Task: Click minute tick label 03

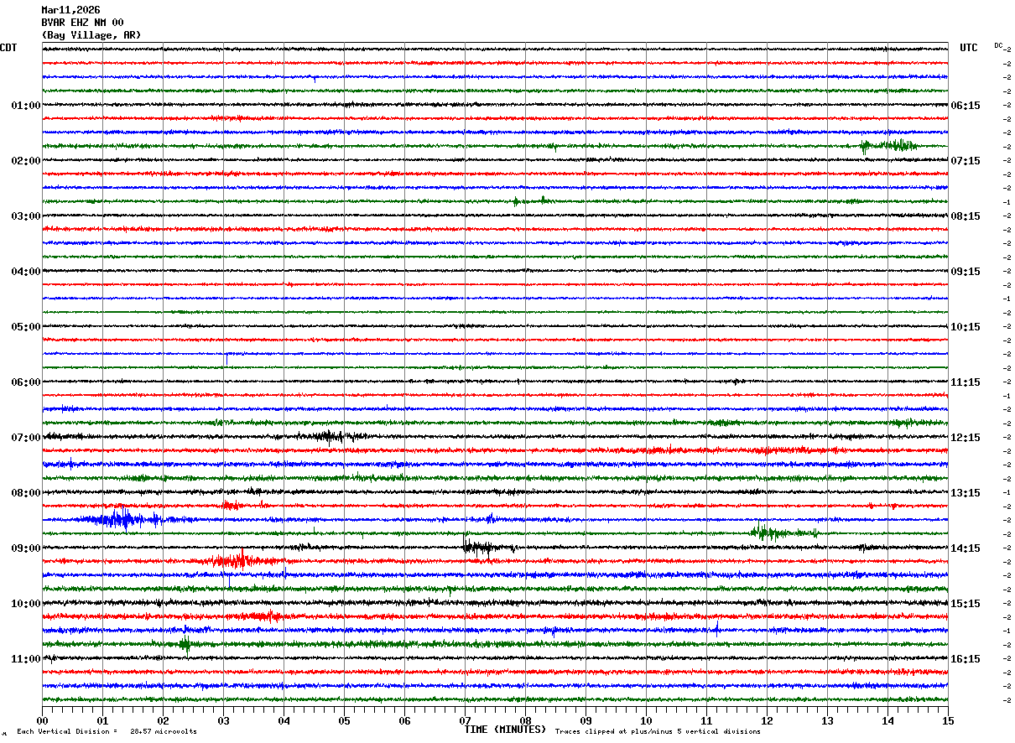Action: point(223,720)
